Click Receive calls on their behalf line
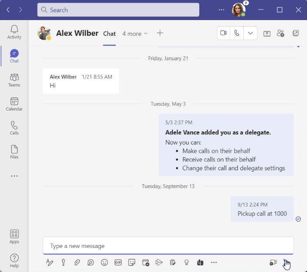307x272 pixels. [219, 159]
